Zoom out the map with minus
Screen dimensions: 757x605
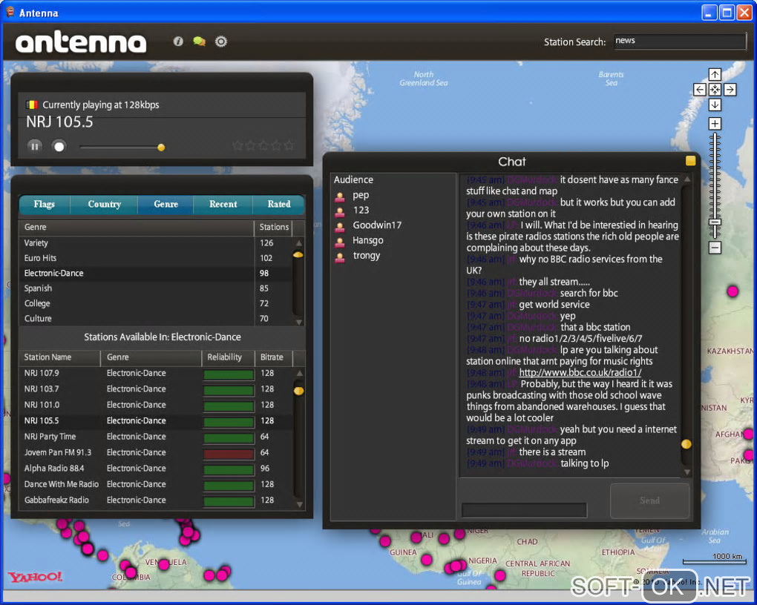(715, 248)
